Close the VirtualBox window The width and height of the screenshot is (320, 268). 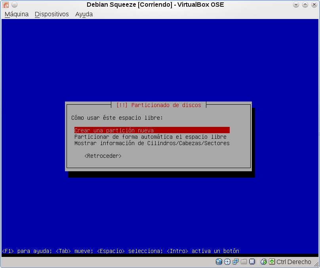pos(314,4)
